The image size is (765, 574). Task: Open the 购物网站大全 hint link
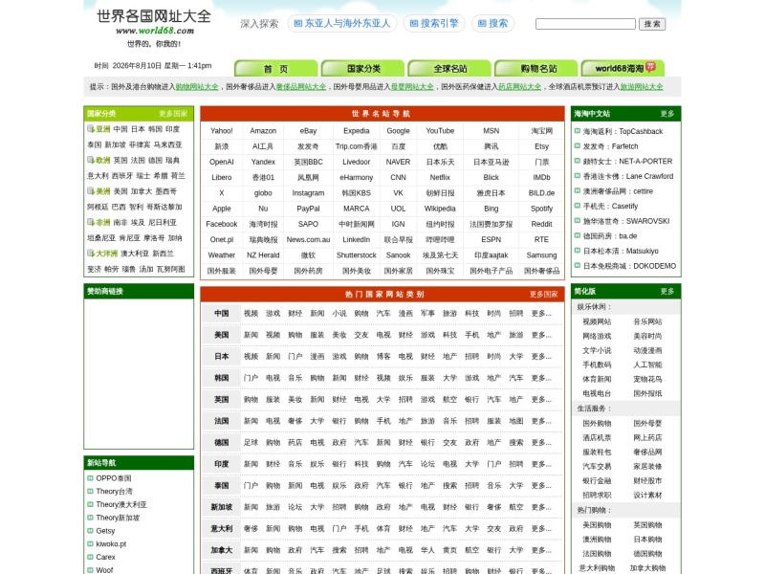point(197,87)
